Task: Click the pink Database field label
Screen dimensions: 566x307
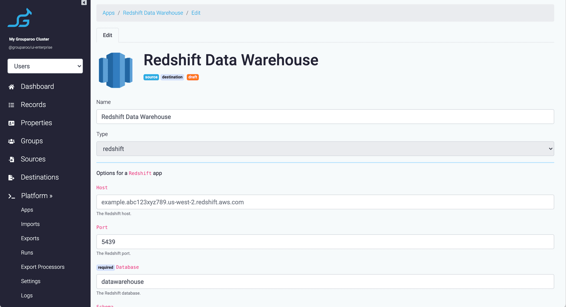Action: click(127, 267)
